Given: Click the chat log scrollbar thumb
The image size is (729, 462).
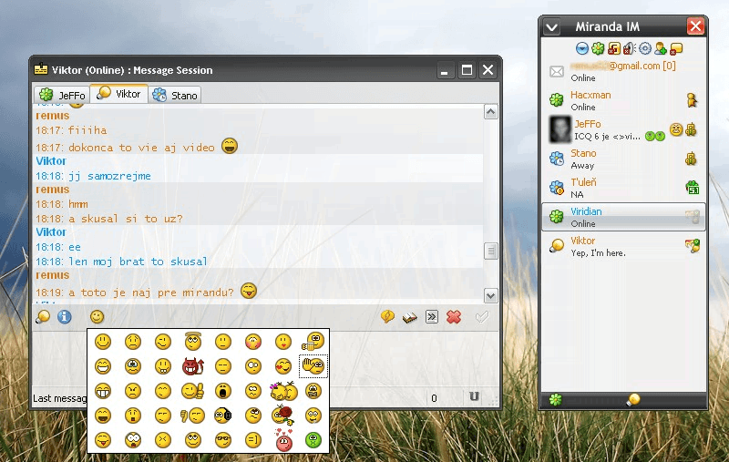Looking at the screenshot, I should pos(491,251).
